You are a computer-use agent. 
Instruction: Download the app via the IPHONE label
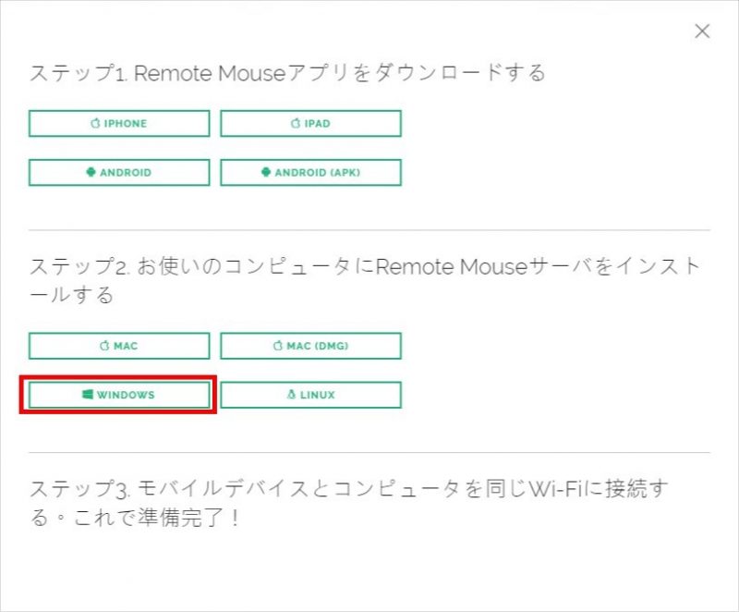click(126, 123)
